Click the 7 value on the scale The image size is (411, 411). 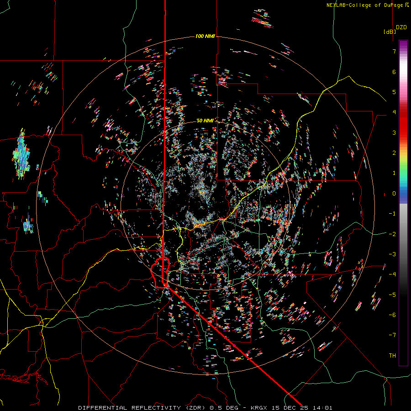[x=394, y=51]
